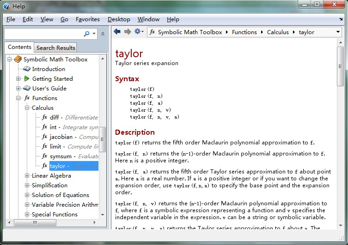Click Calculus in the breadcrumb
Image resolution: width=348 pixels, height=245 pixels.
point(278,32)
